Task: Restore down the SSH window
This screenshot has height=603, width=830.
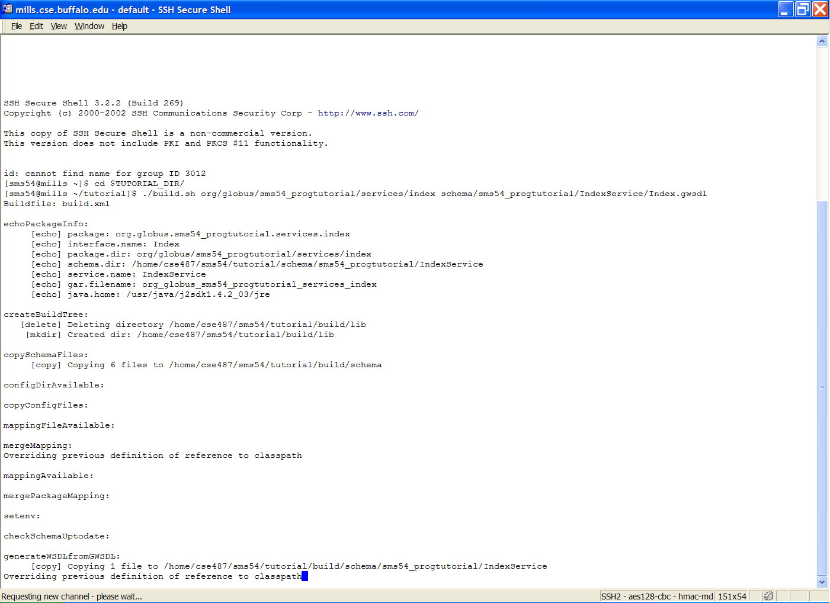Action: [x=803, y=9]
